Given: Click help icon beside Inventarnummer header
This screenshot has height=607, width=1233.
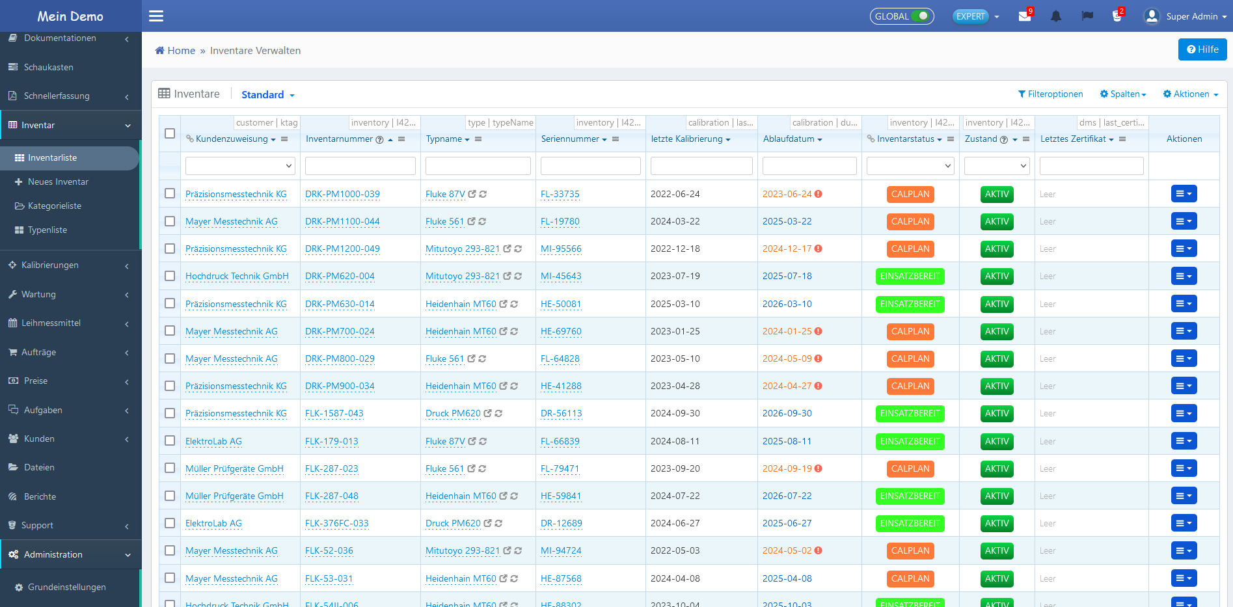Looking at the screenshot, I should [379, 140].
